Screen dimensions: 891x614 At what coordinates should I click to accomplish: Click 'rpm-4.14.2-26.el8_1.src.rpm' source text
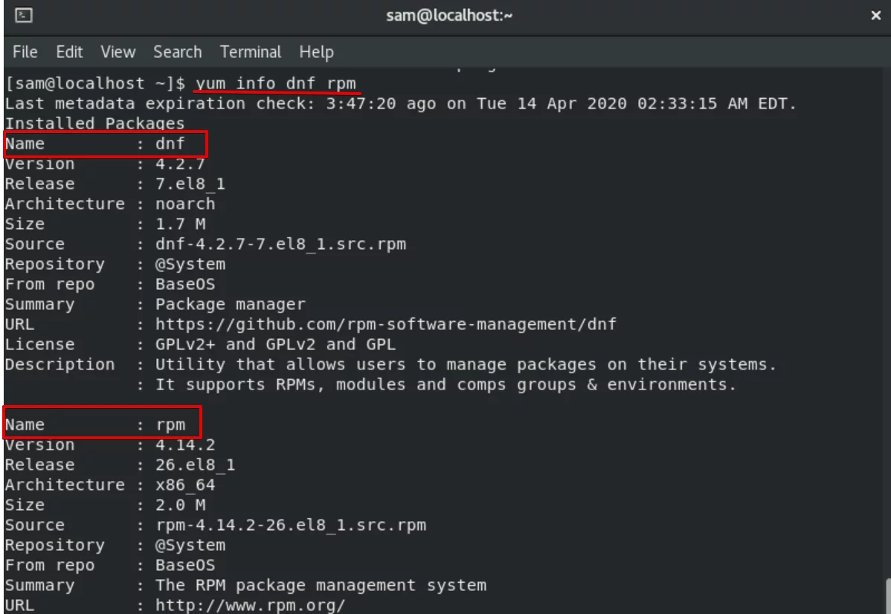pyautogui.click(x=291, y=526)
